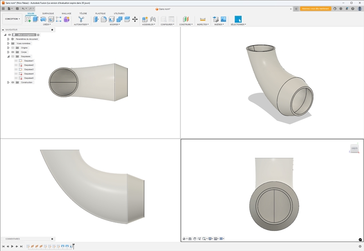Viewport: 364px width, 251px height.
Task: Click the Construire plane icon
Action: coord(186,19)
